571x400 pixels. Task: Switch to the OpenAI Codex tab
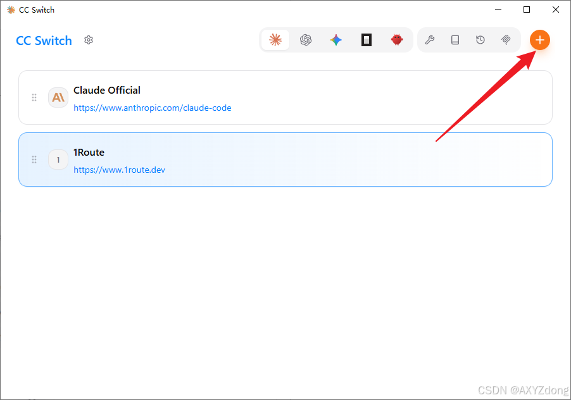tap(306, 40)
